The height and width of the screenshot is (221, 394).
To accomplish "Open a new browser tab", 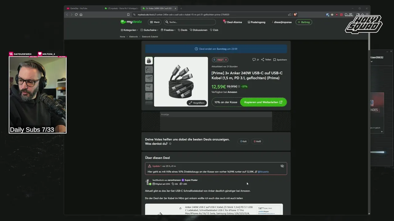I will click(181, 8).
